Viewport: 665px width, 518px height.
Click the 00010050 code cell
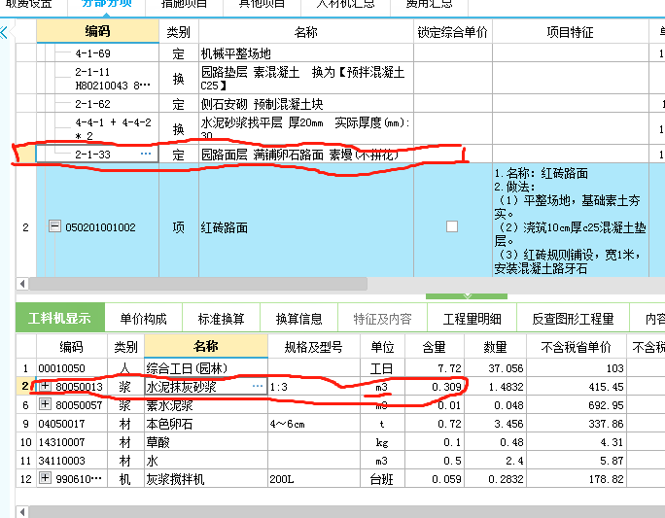point(72,368)
